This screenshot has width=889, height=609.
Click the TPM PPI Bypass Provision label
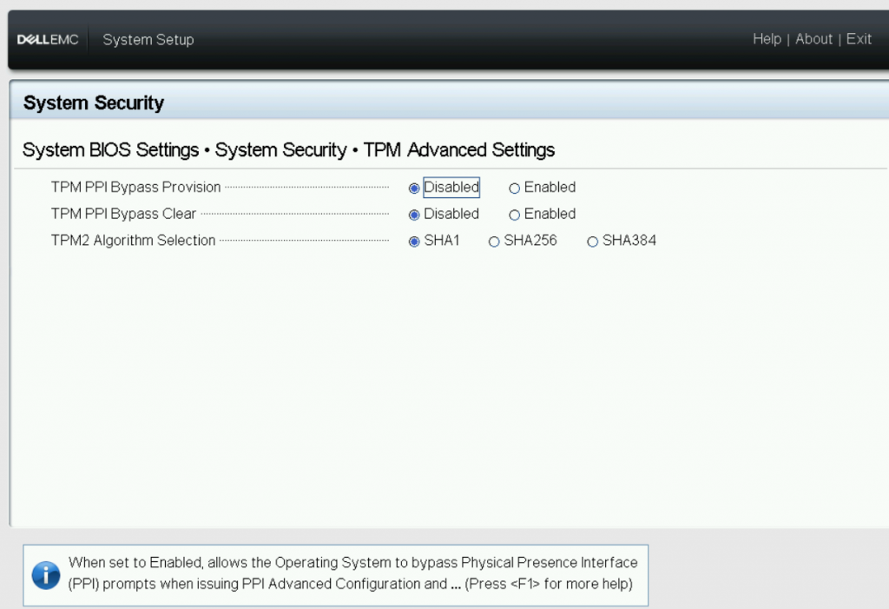135,188
